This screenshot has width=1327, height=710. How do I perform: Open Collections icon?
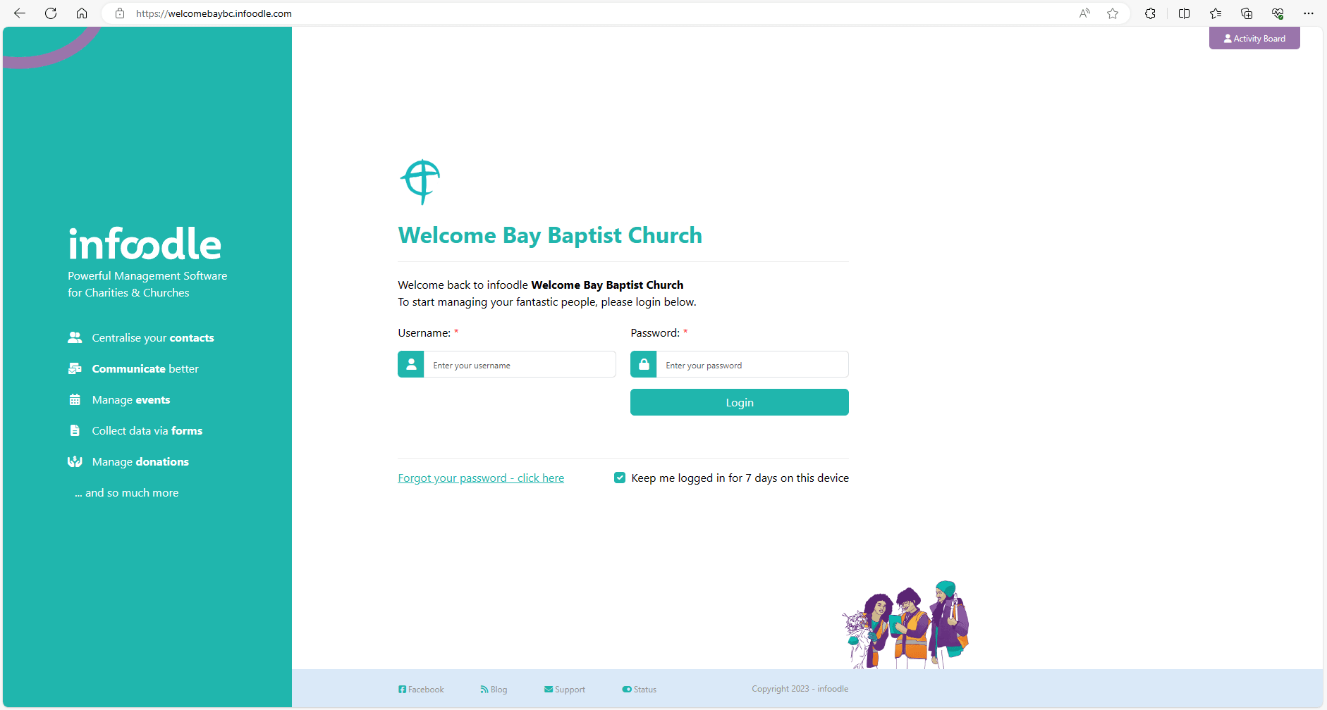tap(1247, 13)
